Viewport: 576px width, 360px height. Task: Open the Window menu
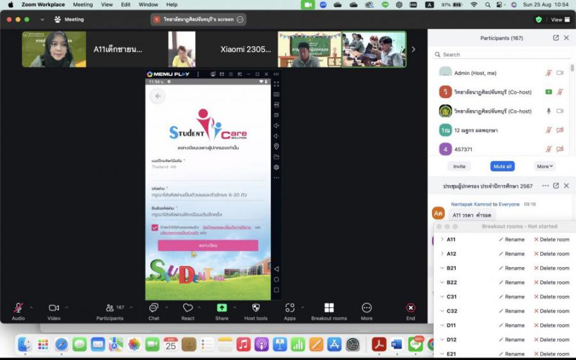pyautogui.click(x=148, y=4)
